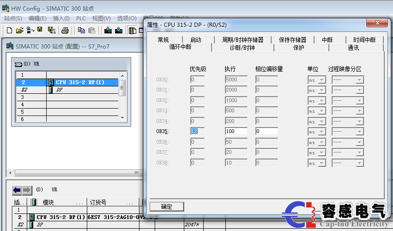Click DP icon in lower detail table row X2
Image resolution: width=393 pixels, height=231 pixels.
31,225
